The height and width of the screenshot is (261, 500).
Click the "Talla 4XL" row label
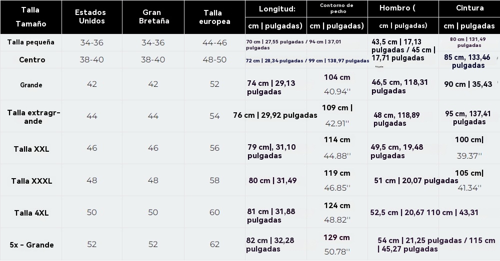[x=31, y=213]
